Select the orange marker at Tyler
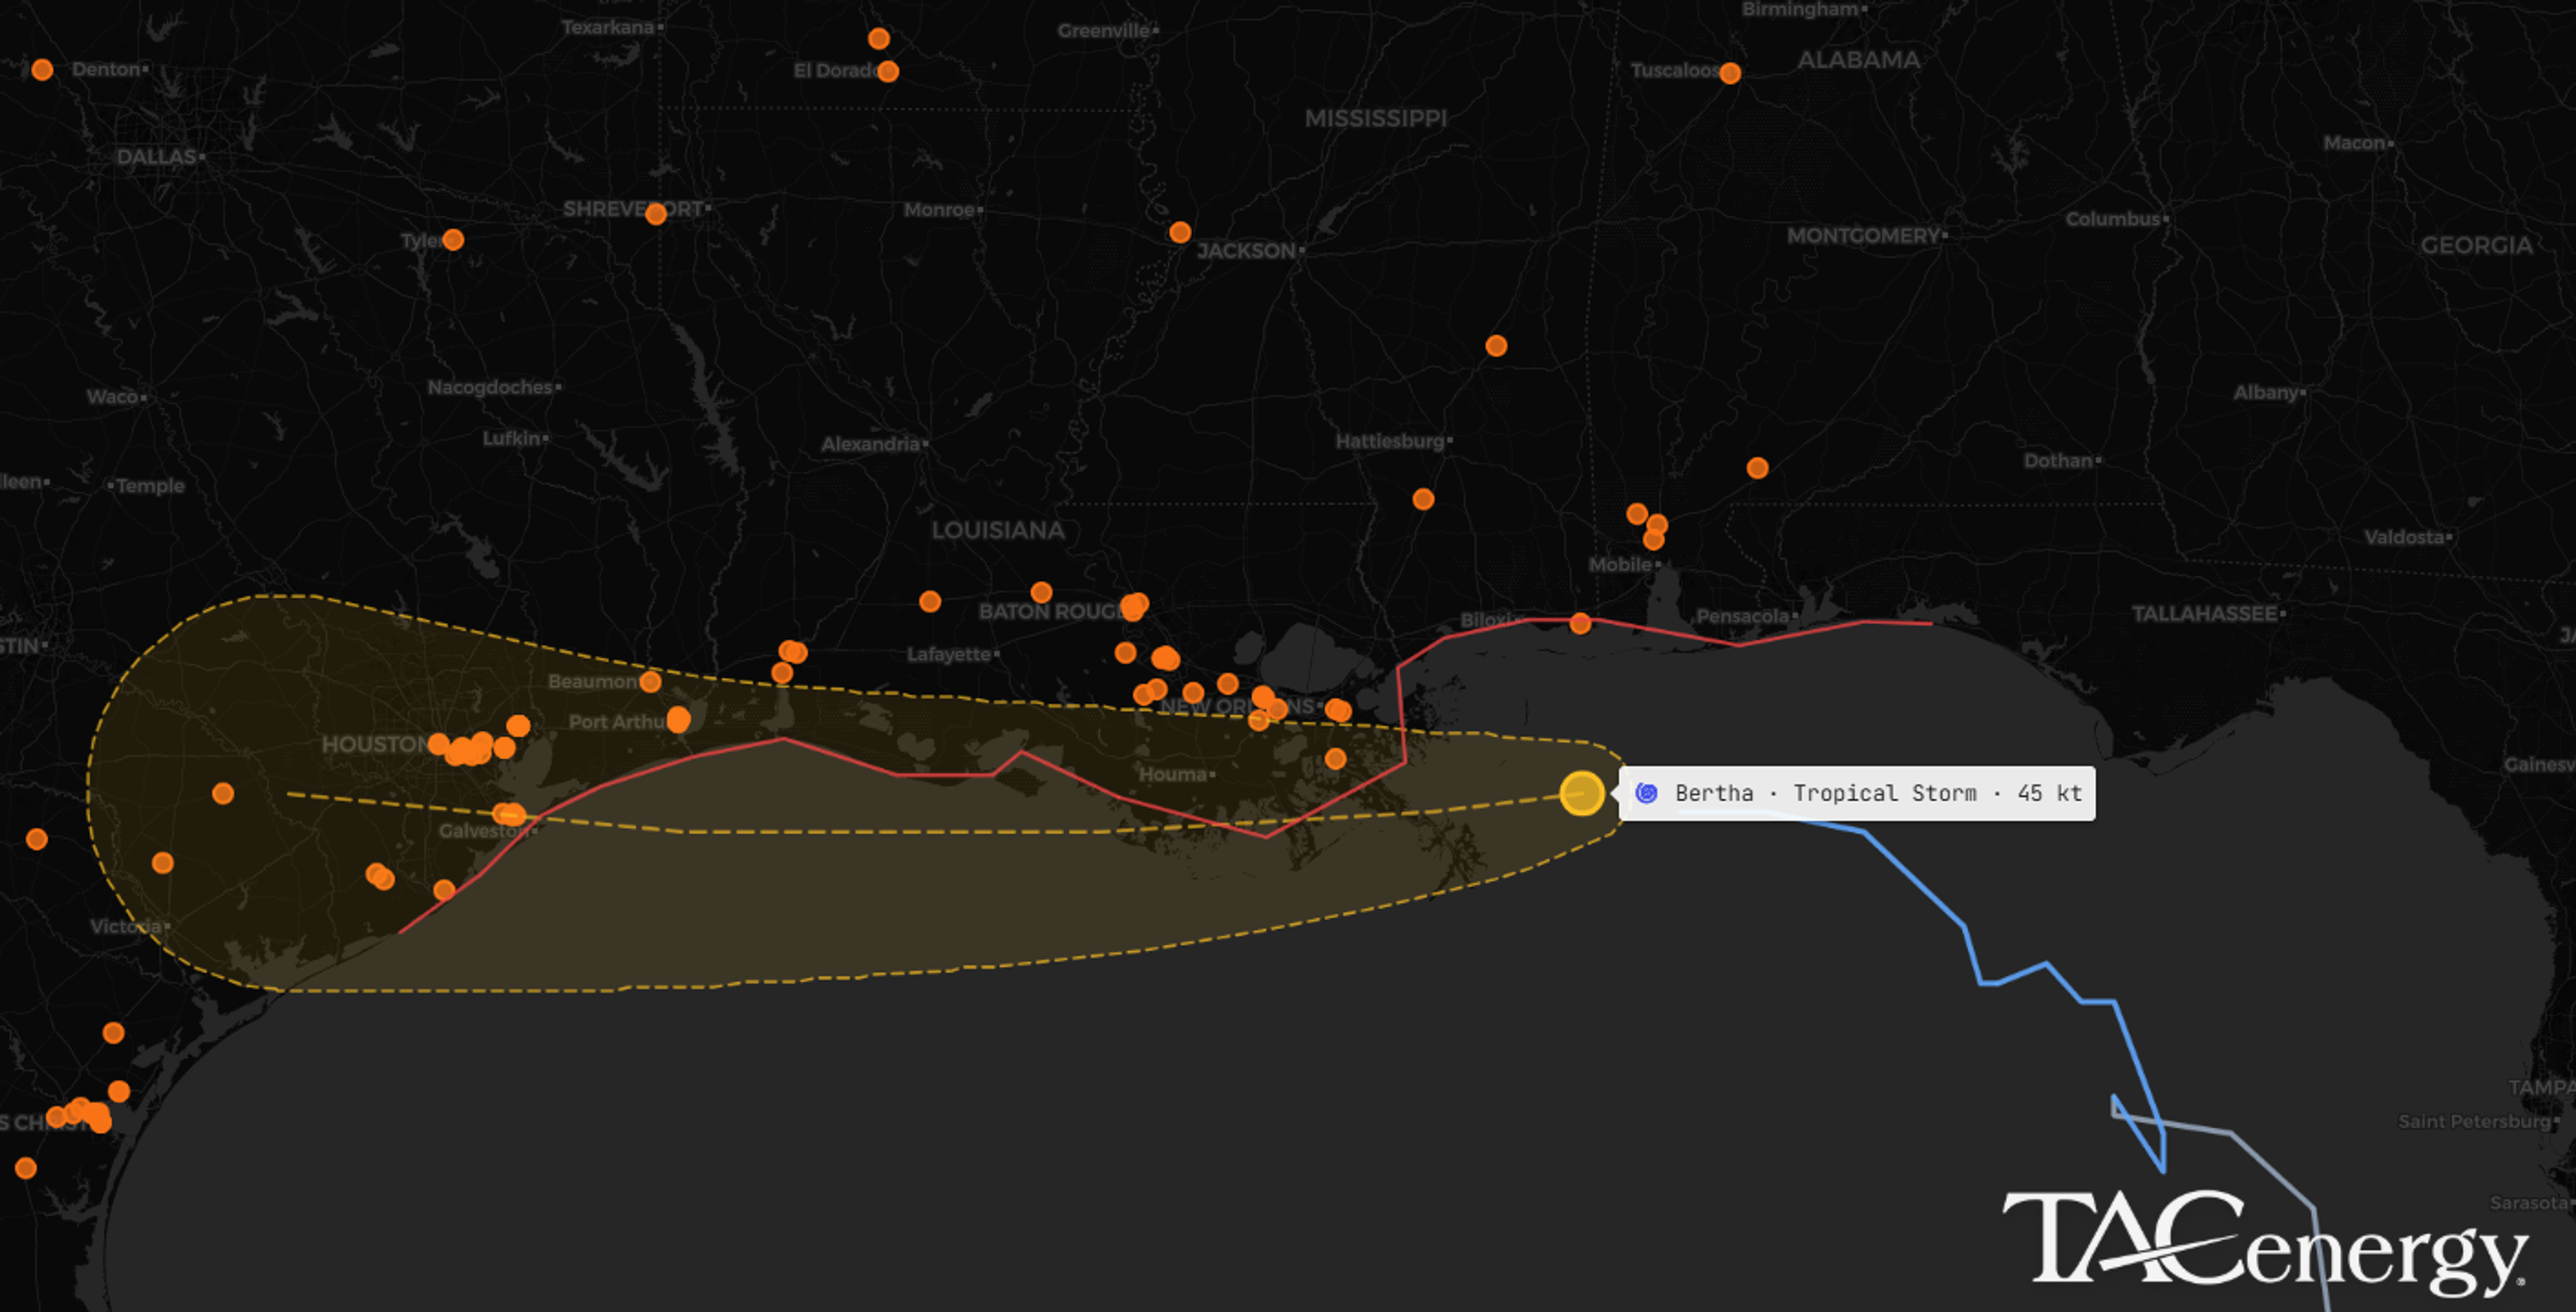 click(x=453, y=240)
